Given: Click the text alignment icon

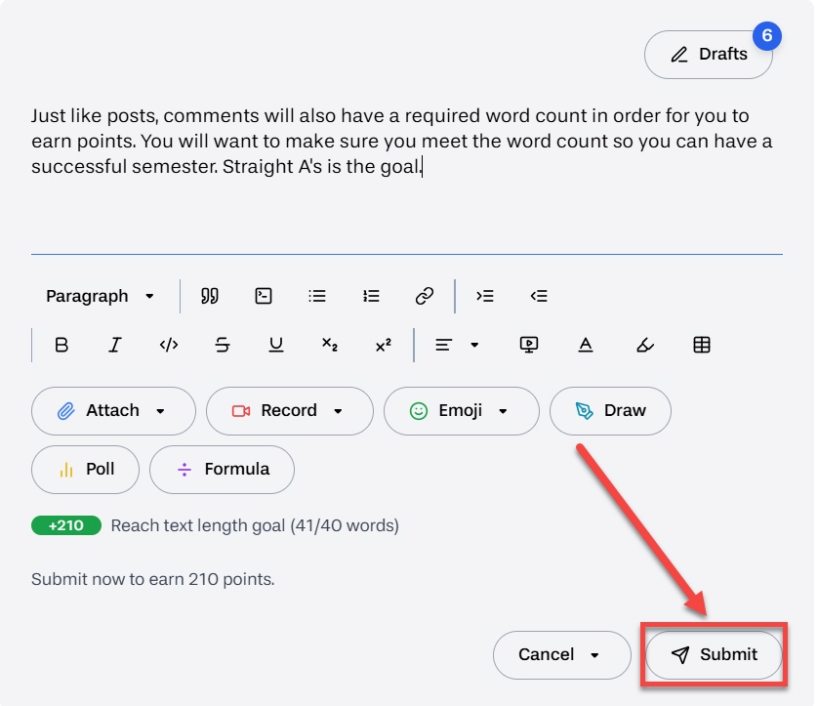Looking at the screenshot, I should [x=444, y=345].
